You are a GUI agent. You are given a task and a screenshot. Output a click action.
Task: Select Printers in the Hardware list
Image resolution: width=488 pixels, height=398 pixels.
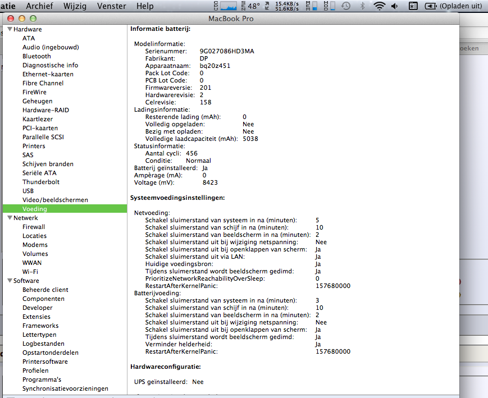(34, 147)
